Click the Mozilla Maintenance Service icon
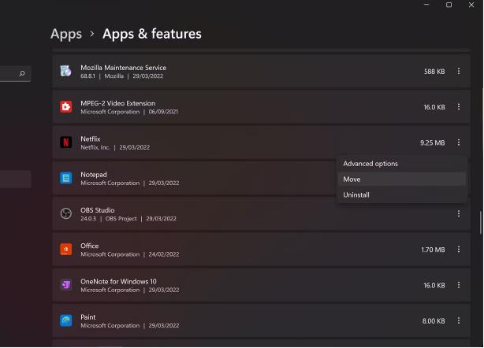The width and height of the screenshot is (484, 348). point(65,71)
